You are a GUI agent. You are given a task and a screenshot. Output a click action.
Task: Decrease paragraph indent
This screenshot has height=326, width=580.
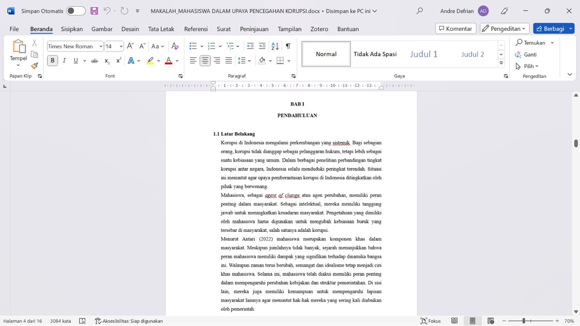pos(250,46)
